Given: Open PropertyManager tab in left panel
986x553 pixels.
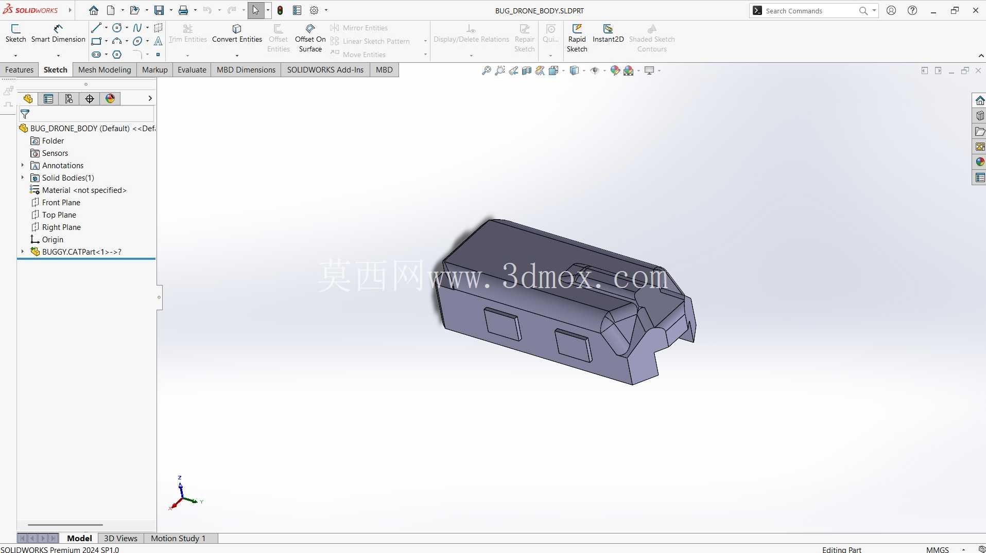Looking at the screenshot, I should pyautogui.click(x=48, y=99).
